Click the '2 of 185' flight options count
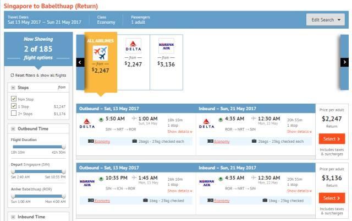Screen dimensions: 352x221 (38, 49)
